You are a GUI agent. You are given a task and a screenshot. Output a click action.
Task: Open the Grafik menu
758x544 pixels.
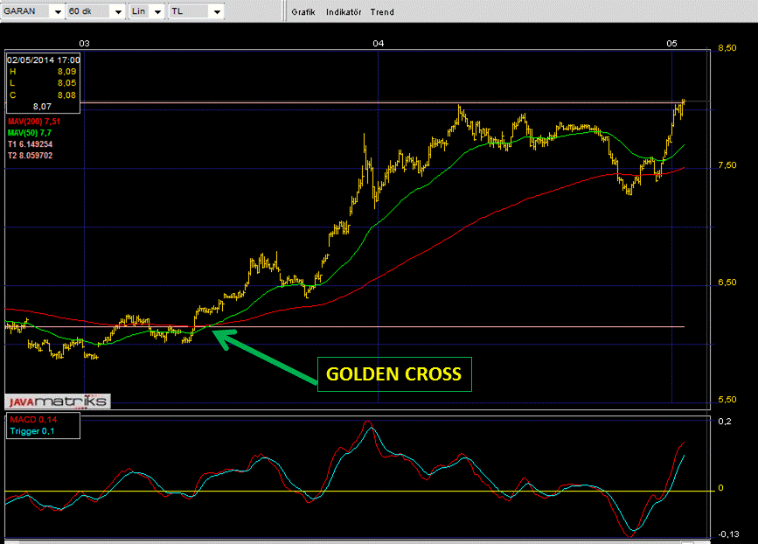point(303,12)
